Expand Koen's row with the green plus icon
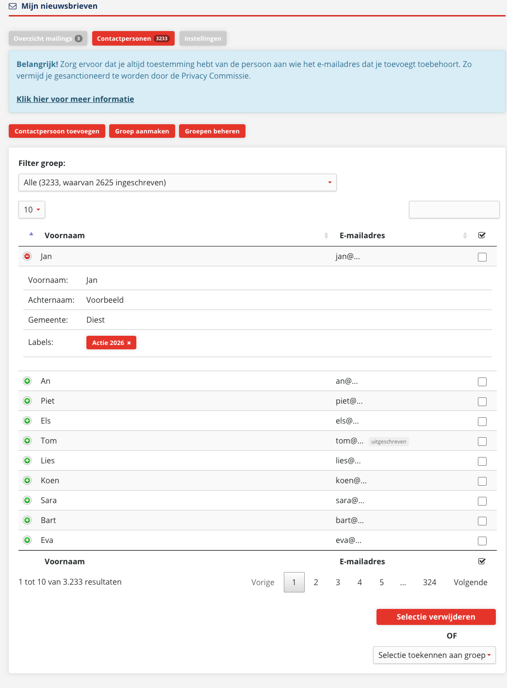507x688 pixels. coord(27,480)
